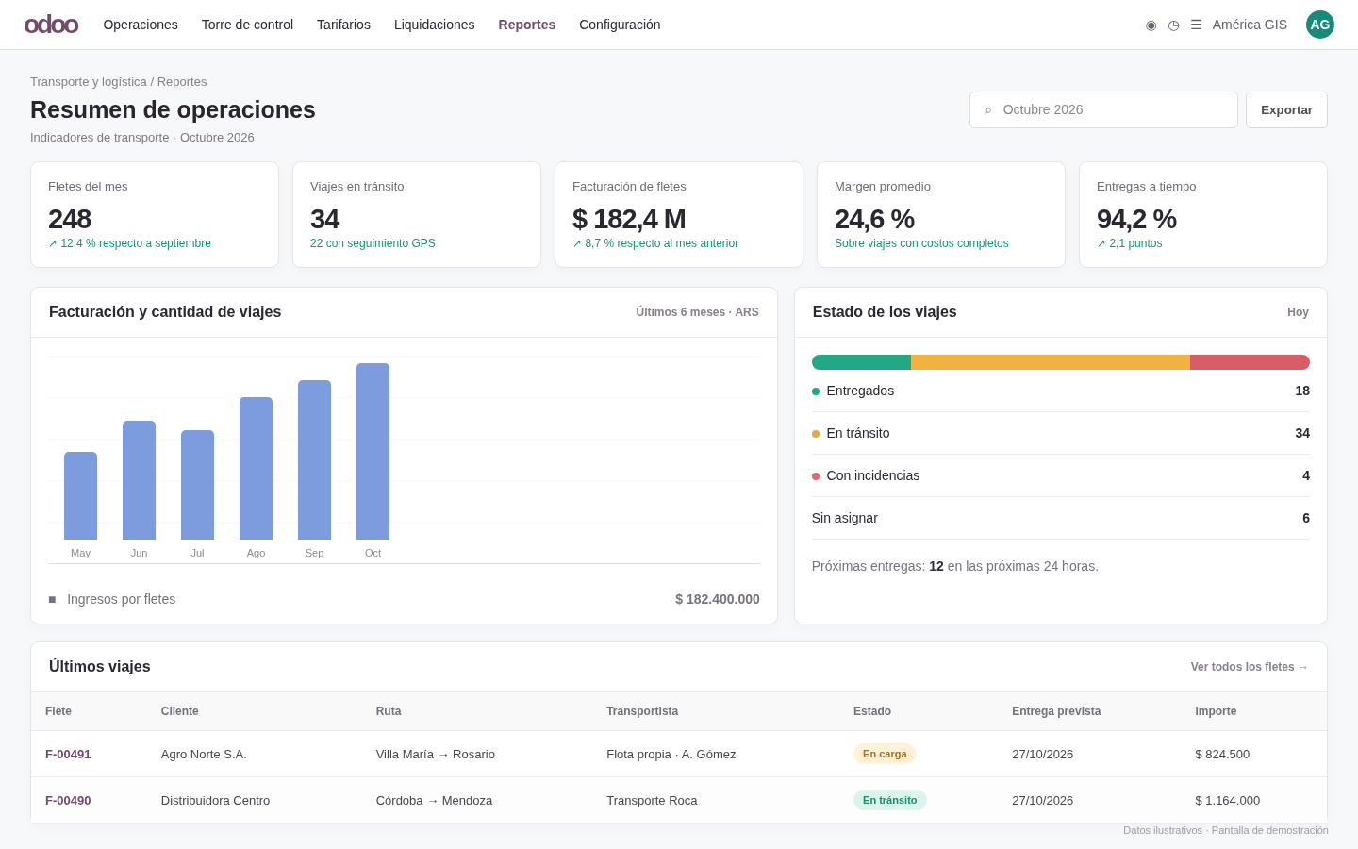The width and height of the screenshot is (1358, 849).
Task: Click the green Entregados bar segment
Action: pyautogui.click(x=861, y=362)
